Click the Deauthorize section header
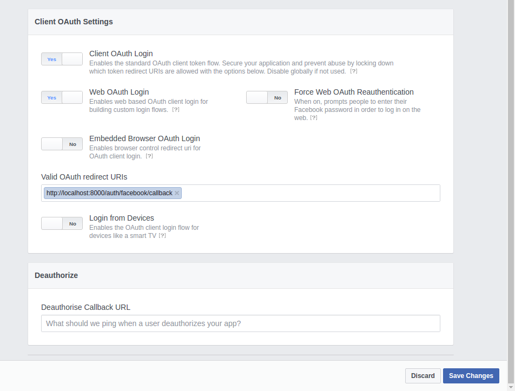Image resolution: width=515 pixels, height=391 pixels. click(56, 275)
